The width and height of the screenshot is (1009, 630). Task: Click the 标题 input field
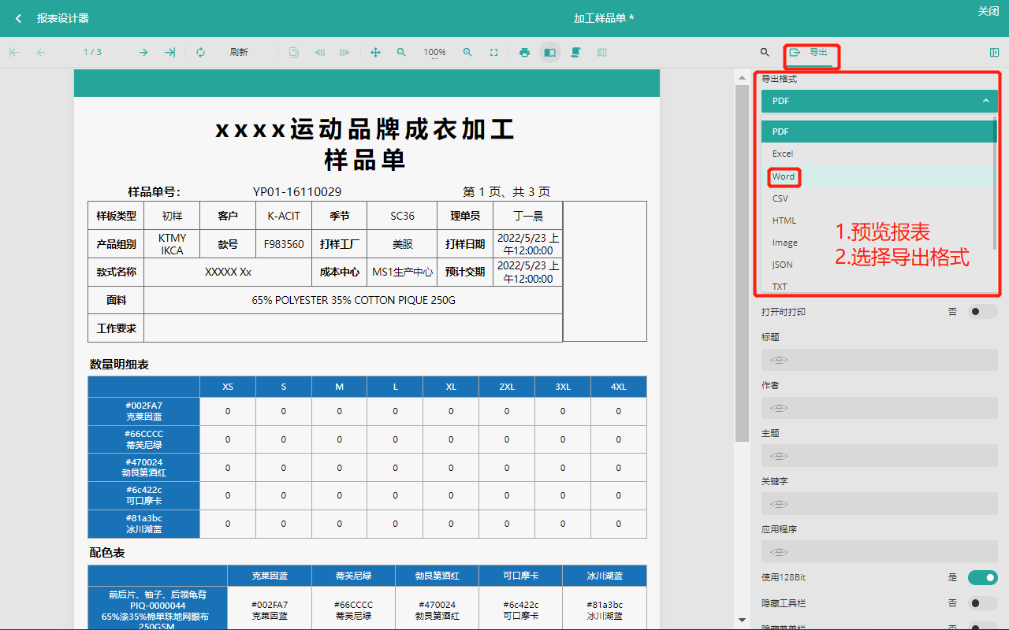(879, 360)
